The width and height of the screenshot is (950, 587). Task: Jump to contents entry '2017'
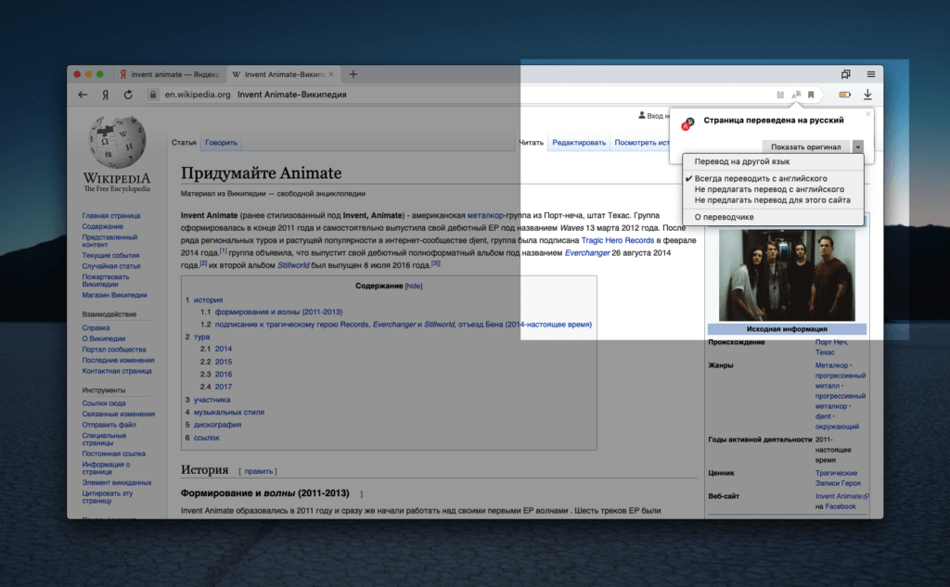[x=223, y=387]
